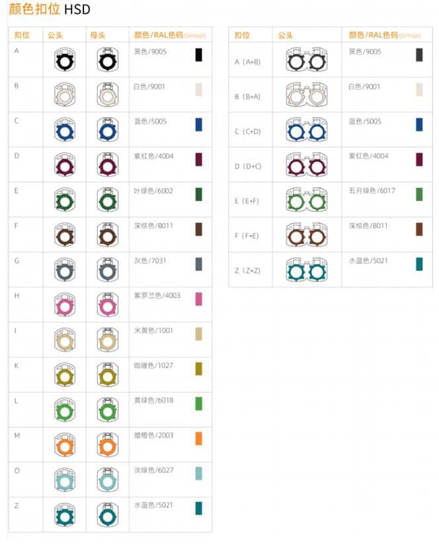Click the brown dual connector icon for F+E

pos(306,235)
